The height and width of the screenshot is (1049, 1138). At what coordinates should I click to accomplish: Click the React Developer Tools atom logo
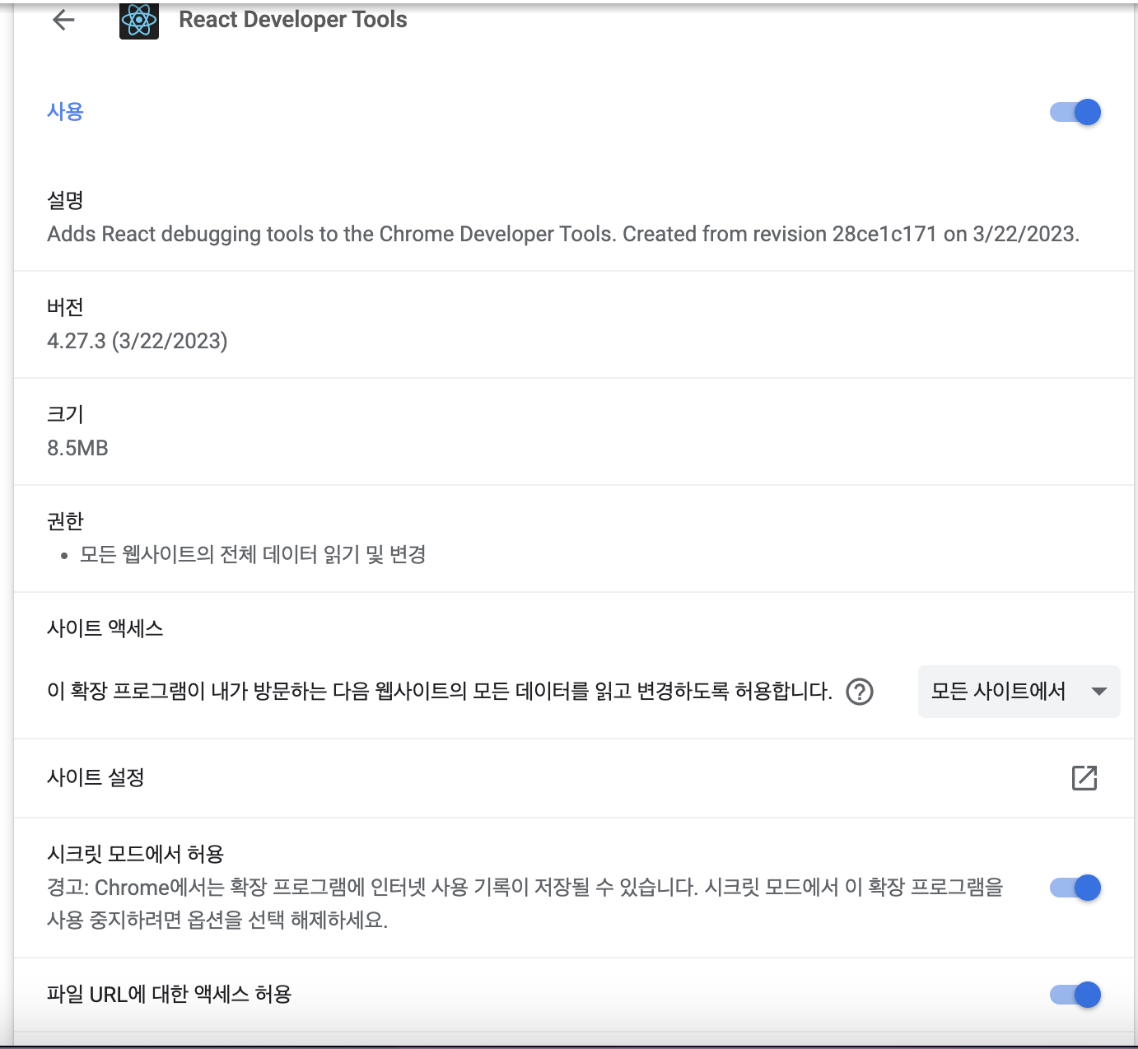click(139, 20)
